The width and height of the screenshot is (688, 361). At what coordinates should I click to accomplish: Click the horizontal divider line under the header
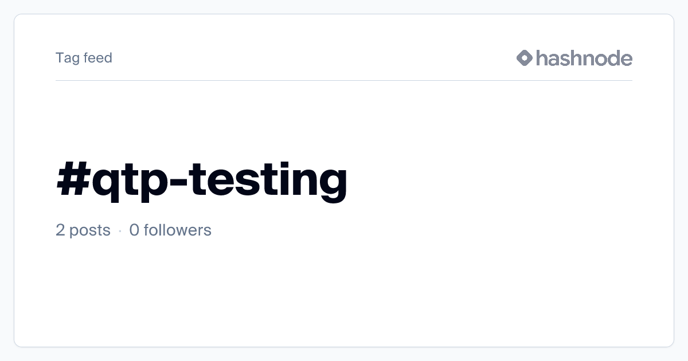[344, 81]
